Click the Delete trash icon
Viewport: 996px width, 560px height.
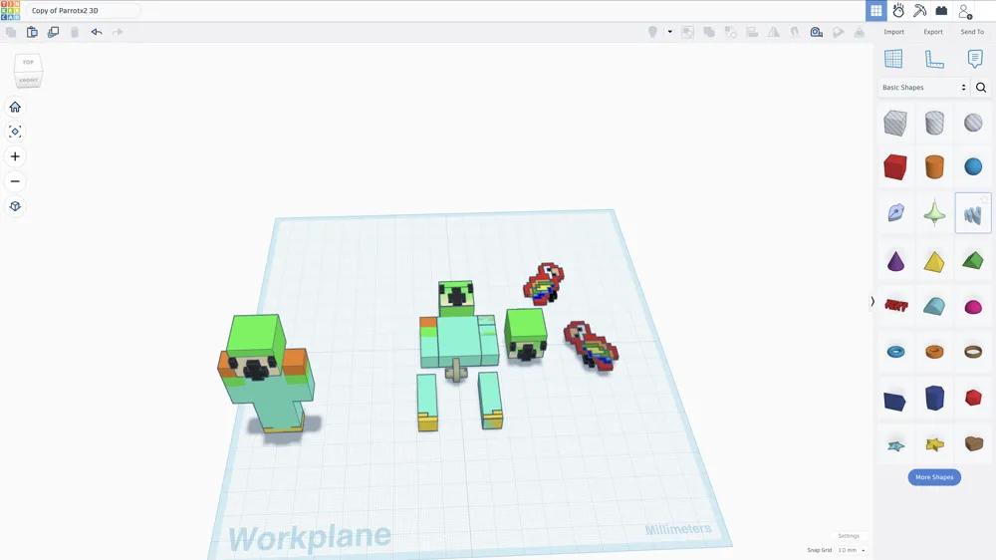tap(75, 32)
